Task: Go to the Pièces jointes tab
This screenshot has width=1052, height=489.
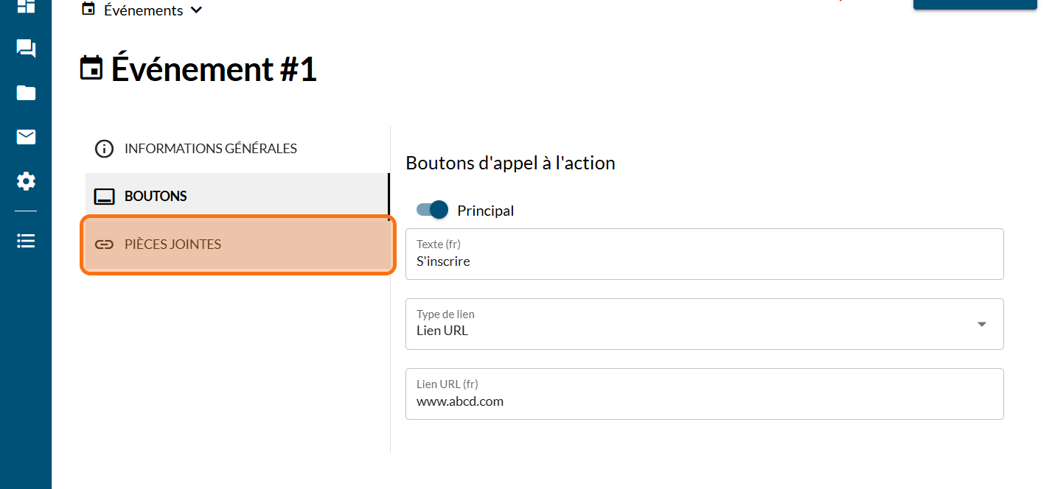Action: point(173,245)
